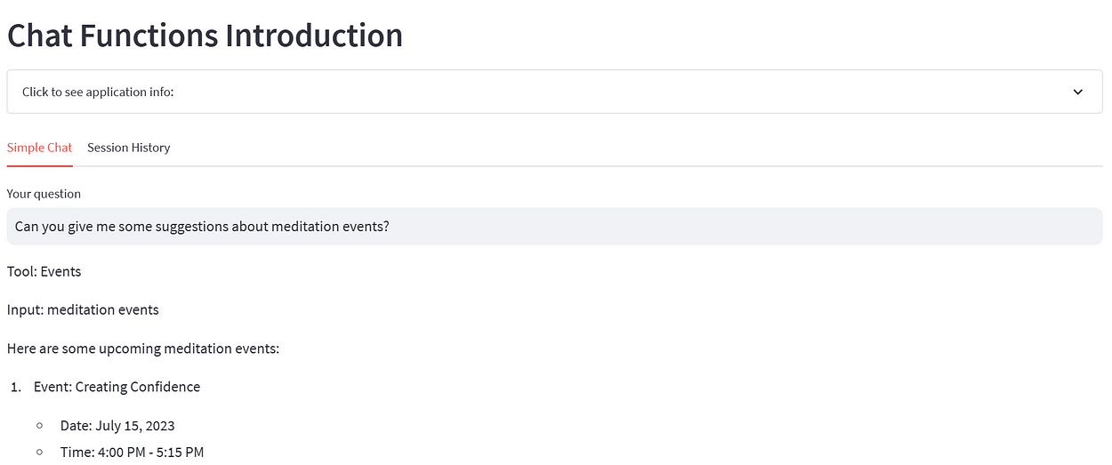Click the 'Your question' field label

[x=44, y=194]
